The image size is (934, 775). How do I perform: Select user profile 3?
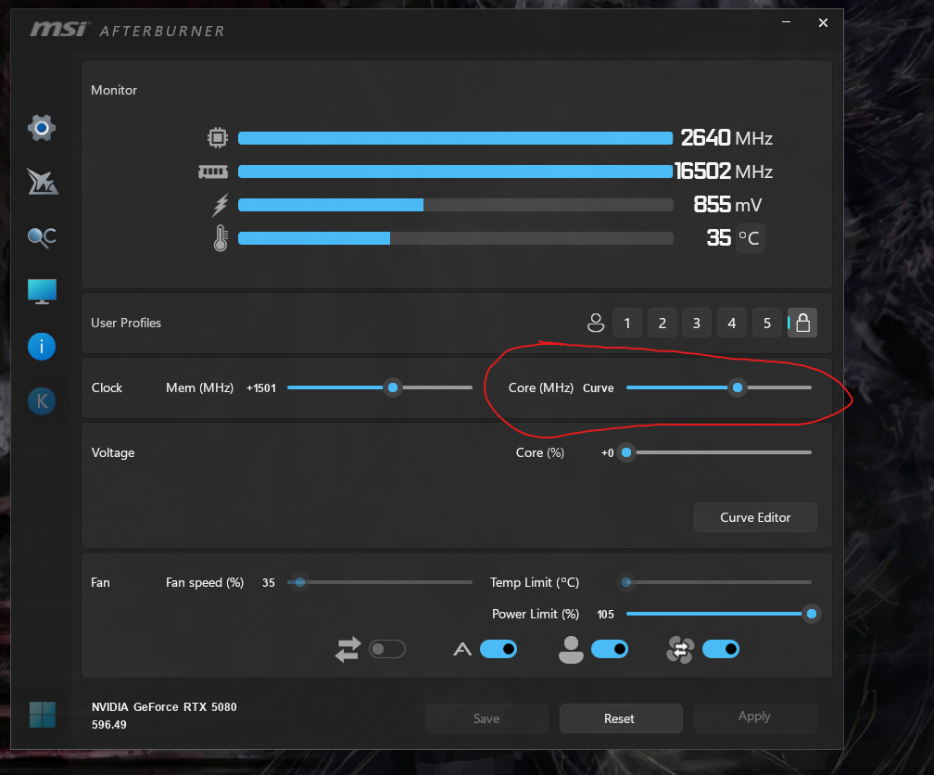pyautogui.click(x=697, y=323)
